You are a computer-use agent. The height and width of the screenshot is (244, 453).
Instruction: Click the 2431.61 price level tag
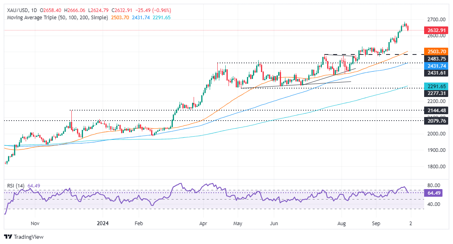tap(437, 73)
